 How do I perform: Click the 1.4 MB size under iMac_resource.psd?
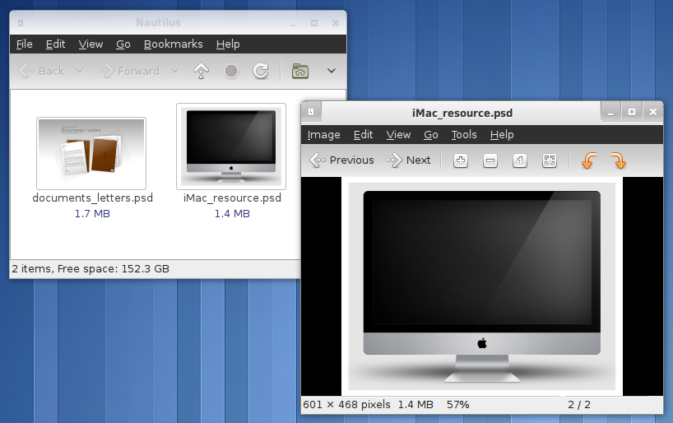(x=232, y=213)
